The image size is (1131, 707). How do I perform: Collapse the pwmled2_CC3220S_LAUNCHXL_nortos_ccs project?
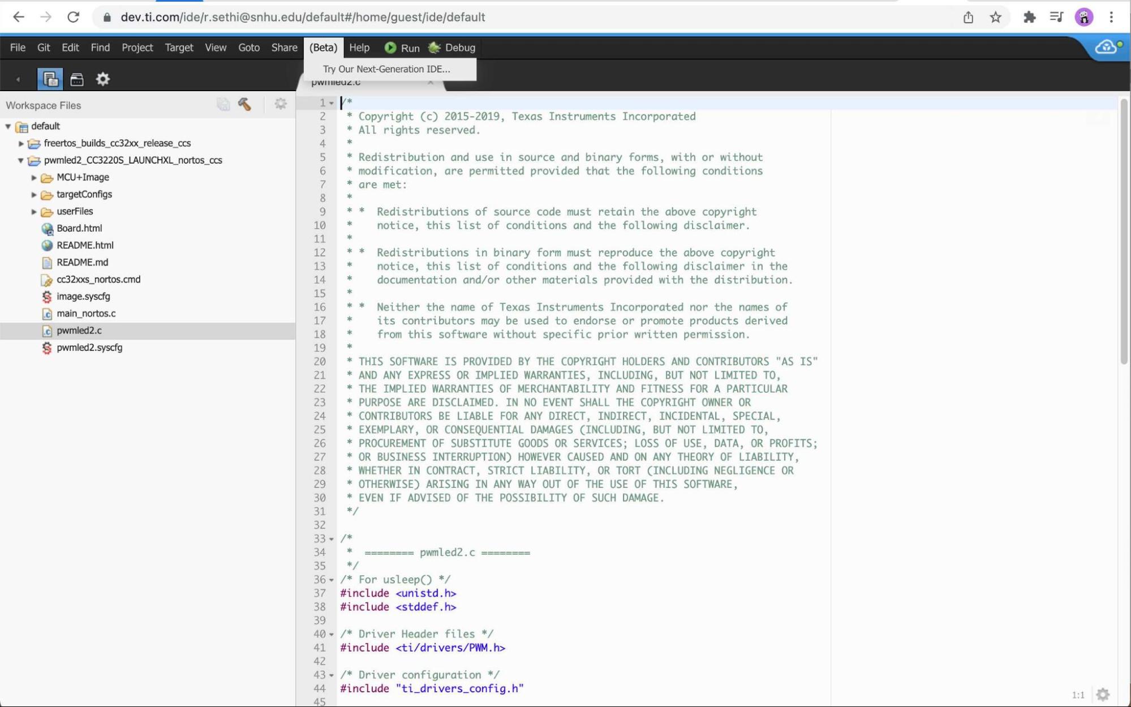pyautogui.click(x=21, y=160)
